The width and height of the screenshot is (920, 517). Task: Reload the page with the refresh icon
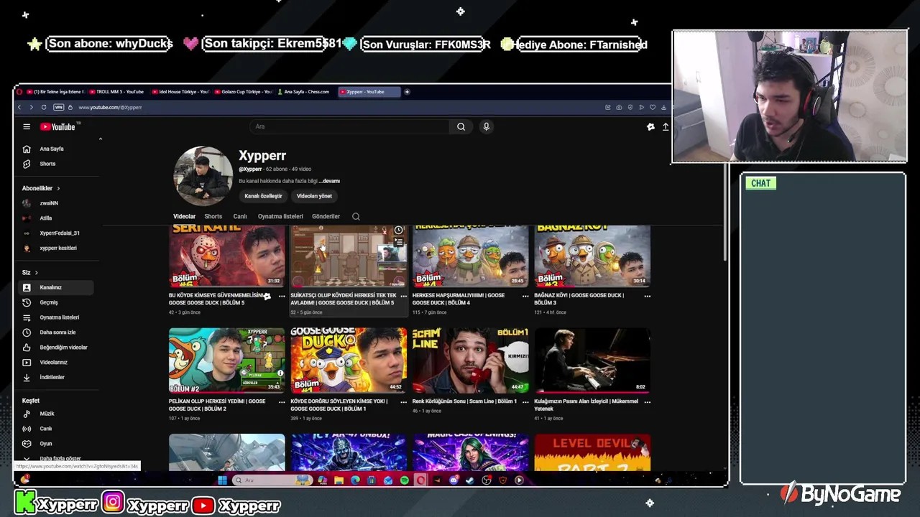(43, 107)
